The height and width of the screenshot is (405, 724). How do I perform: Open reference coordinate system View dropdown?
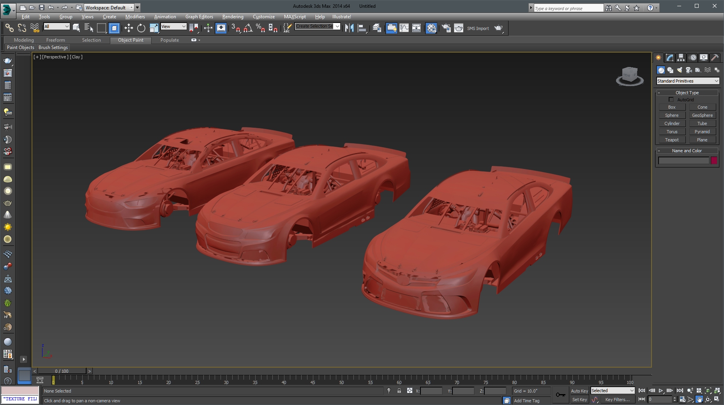pyautogui.click(x=174, y=26)
